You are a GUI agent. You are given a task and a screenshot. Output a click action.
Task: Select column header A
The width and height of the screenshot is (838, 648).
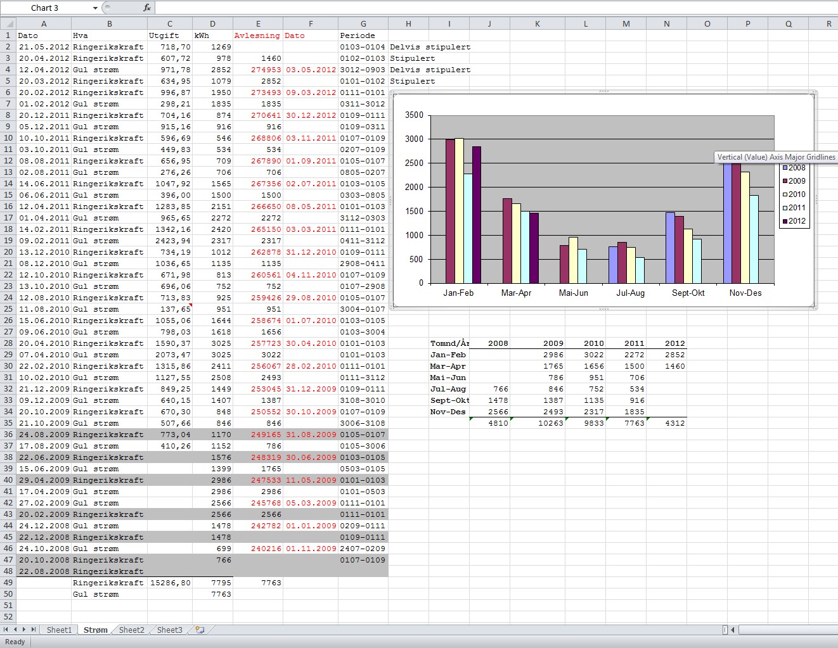(44, 24)
